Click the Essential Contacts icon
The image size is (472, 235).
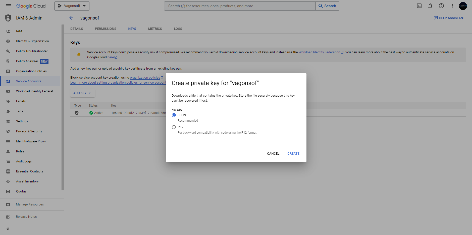point(8,171)
